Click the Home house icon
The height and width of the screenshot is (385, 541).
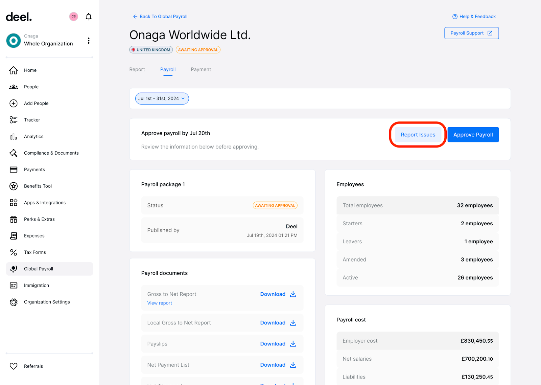coord(14,70)
